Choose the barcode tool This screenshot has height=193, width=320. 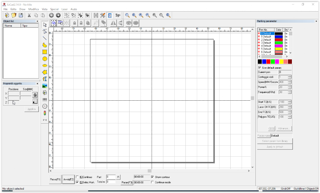click(x=45, y=99)
